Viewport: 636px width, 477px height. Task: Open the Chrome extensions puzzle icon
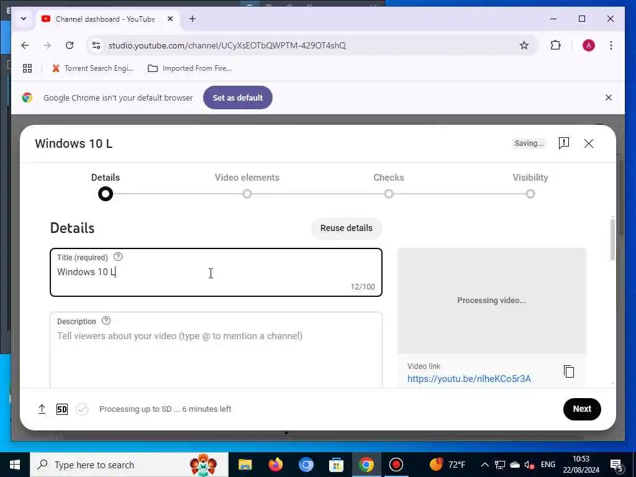point(556,45)
